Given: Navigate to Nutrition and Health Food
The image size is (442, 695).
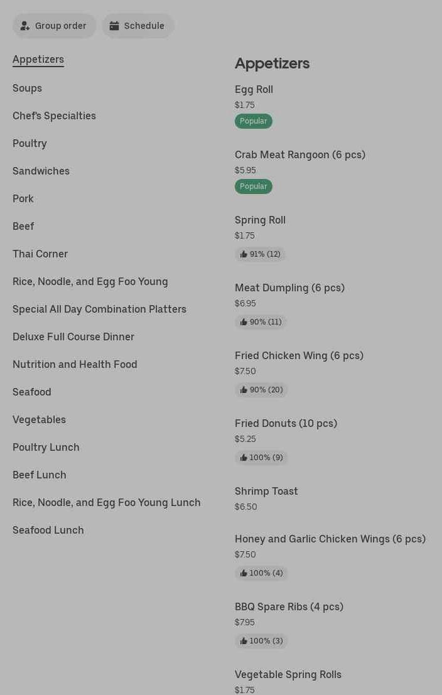Looking at the screenshot, I should point(75,365).
